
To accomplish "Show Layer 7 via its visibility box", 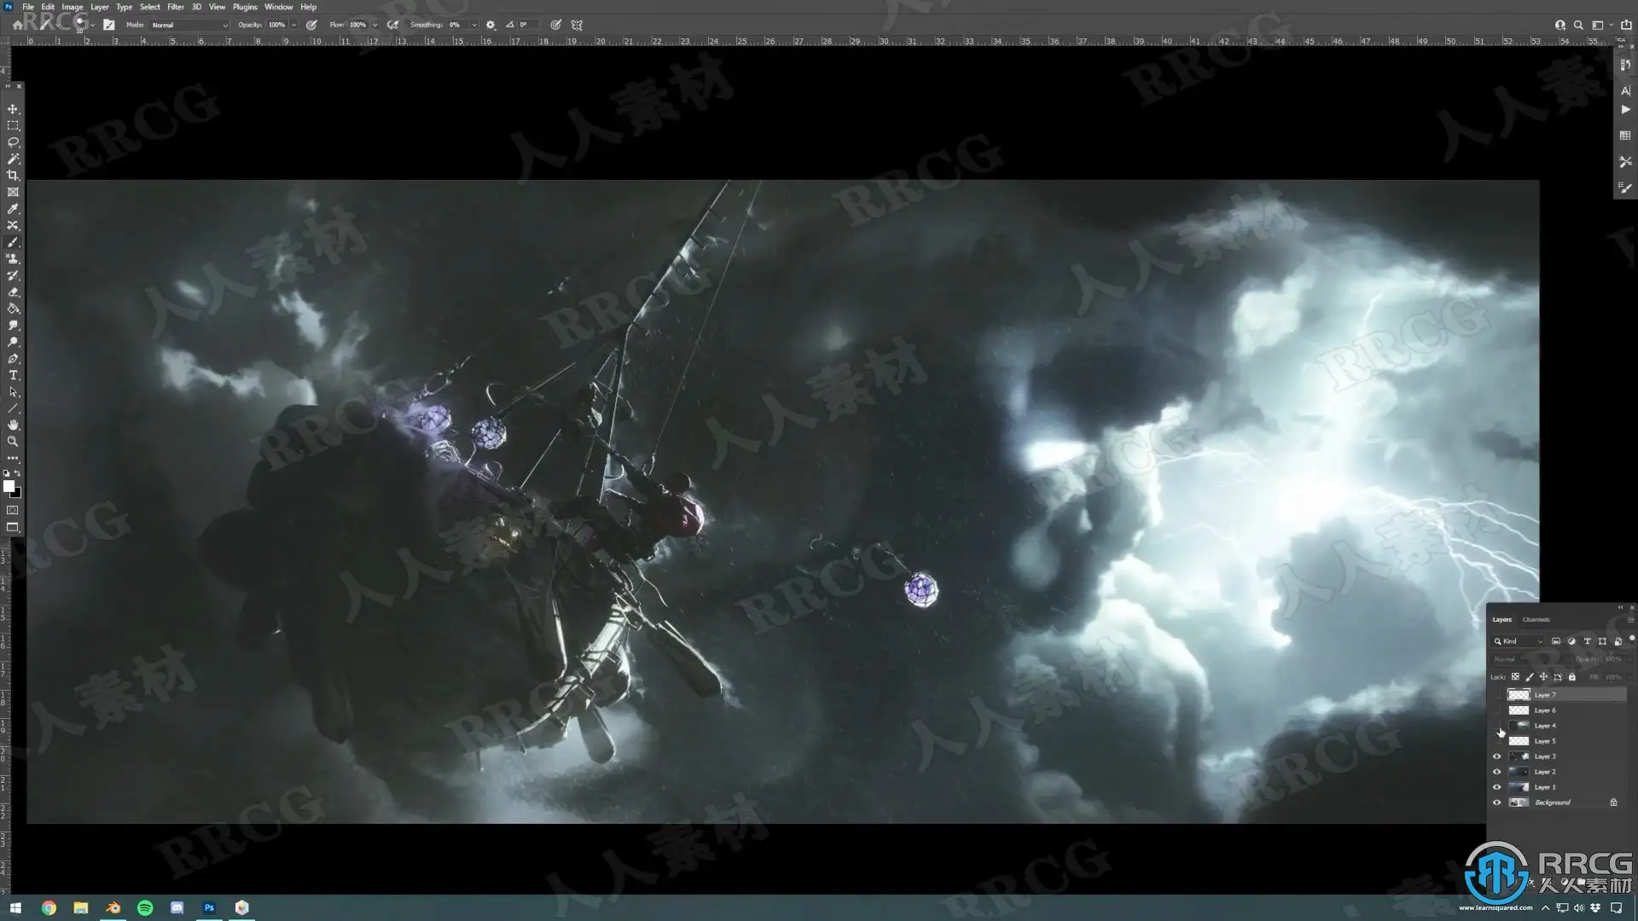I will pos(1496,695).
